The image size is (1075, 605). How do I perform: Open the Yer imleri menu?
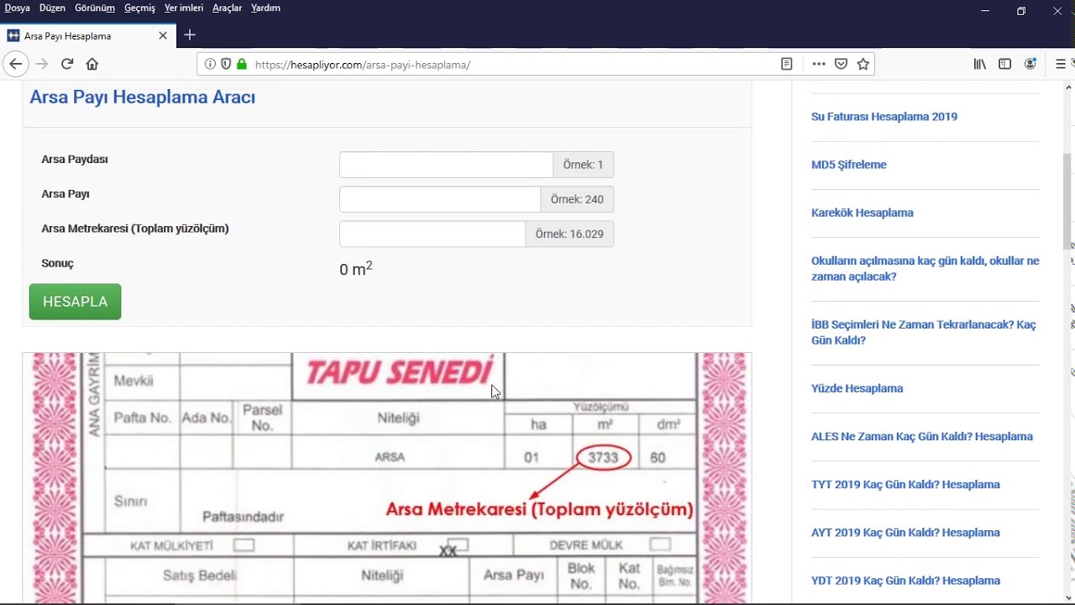(x=184, y=8)
